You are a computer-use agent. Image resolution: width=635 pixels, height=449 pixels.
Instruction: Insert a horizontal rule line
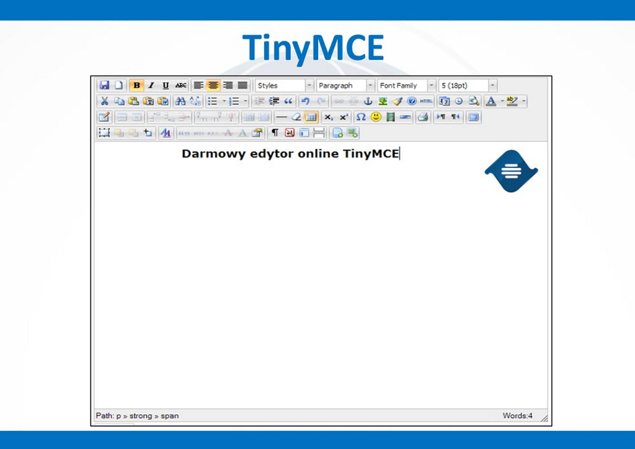tap(281, 117)
